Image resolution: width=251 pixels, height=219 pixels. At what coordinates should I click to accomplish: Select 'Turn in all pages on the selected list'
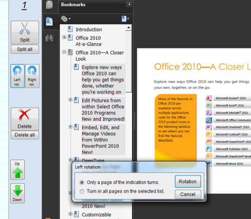pos(122,191)
